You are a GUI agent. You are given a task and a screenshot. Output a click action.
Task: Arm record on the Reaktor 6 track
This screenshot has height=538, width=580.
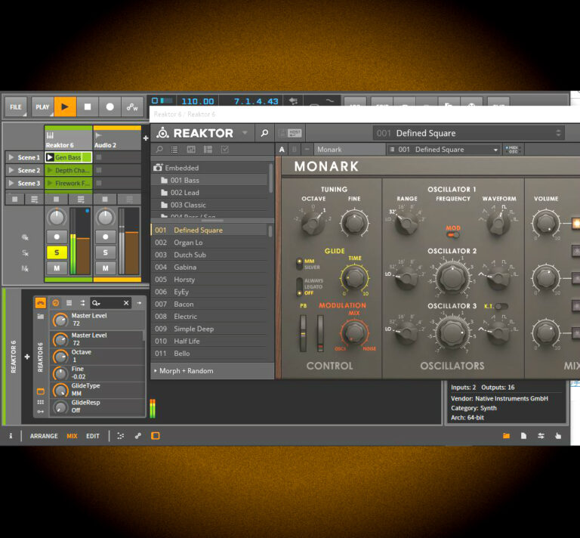57,237
